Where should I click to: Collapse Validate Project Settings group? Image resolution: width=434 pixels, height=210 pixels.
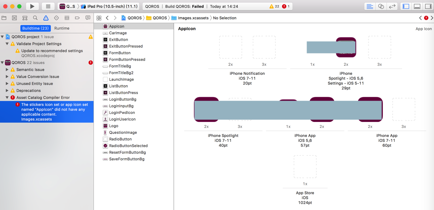point(7,44)
